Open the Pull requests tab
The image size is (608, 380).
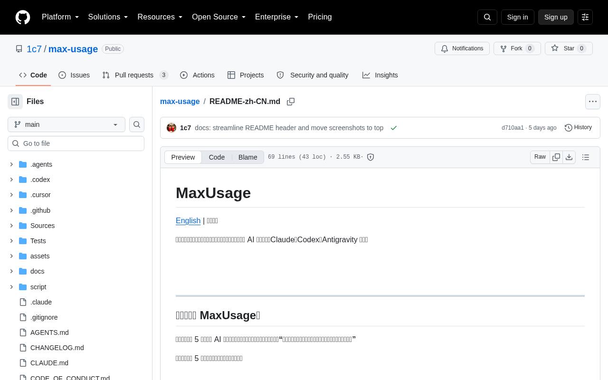pos(135,75)
